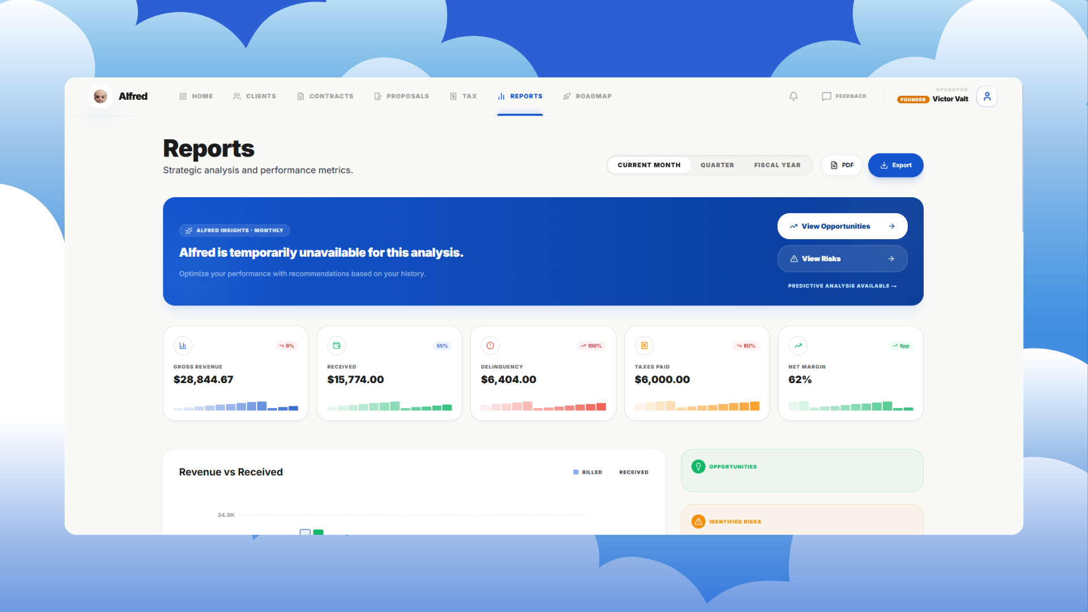Image resolution: width=1088 pixels, height=612 pixels.
Task: Select the Current Month period toggle
Action: (x=649, y=165)
